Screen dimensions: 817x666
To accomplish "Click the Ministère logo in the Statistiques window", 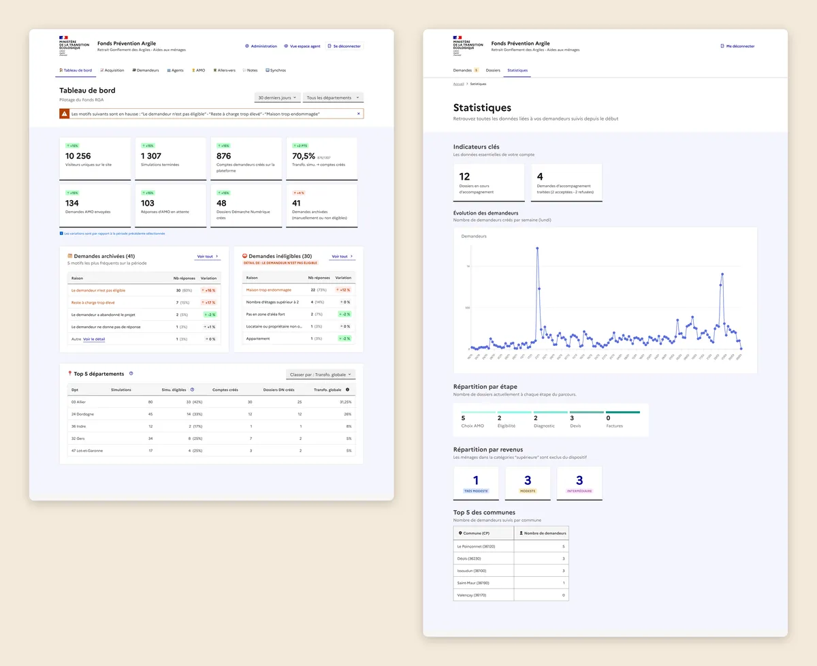I will [468, 46].
